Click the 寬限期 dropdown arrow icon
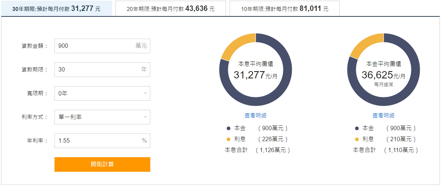 point(145,94)
